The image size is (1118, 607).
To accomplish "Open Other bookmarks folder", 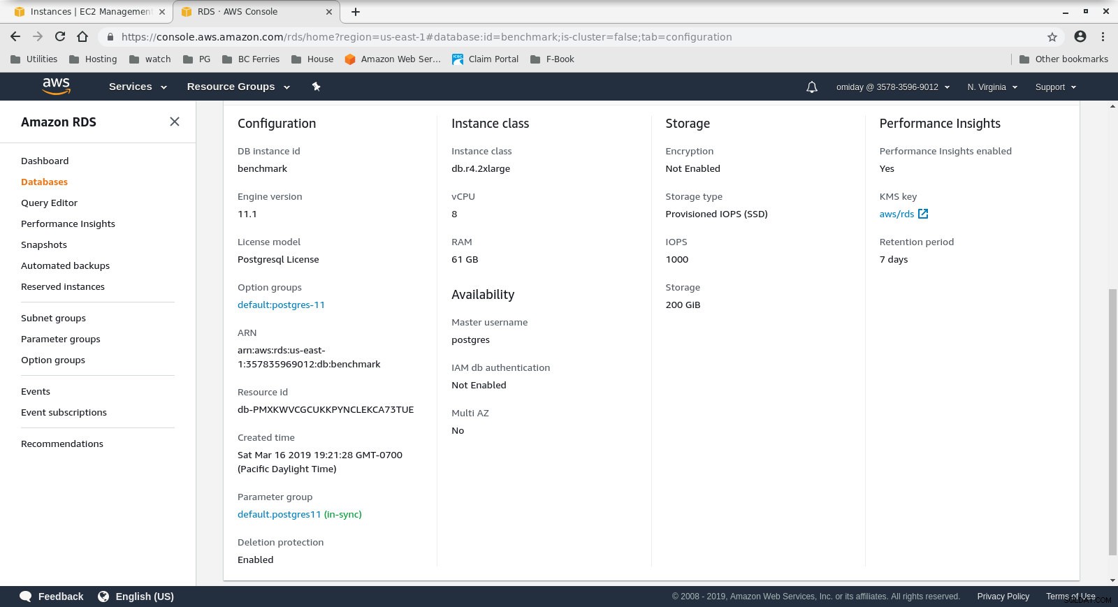I will click(1063, 59).
